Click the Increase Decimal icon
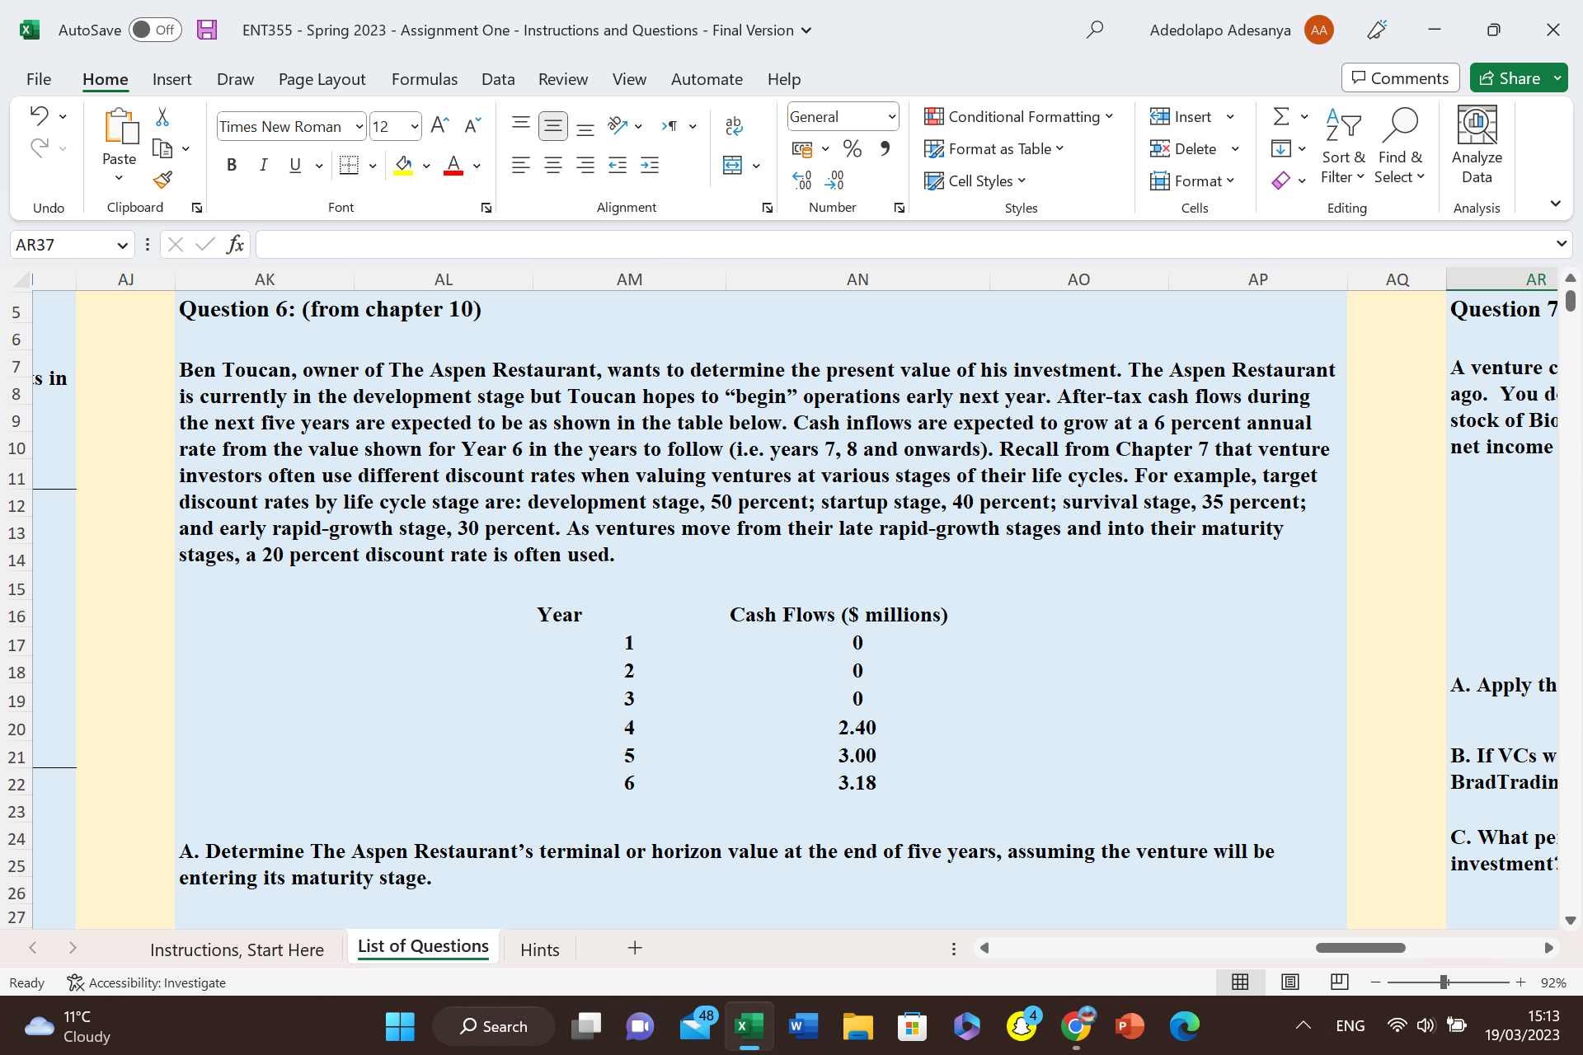Screen dimensions: 1583x1055 801,180
